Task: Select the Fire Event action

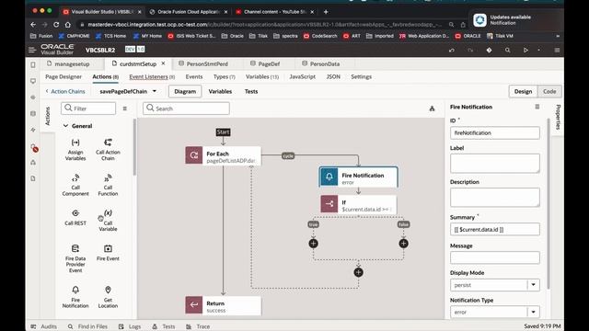Action: pyautogui.click(x=108, y=253)
